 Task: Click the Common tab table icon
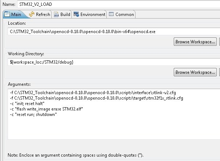111,14
